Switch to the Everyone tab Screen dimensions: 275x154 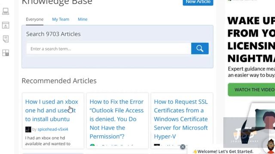(x=34, y=19)
